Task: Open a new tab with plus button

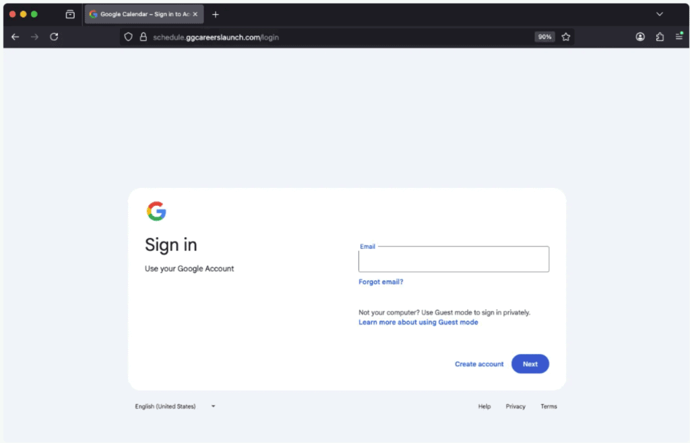Action: pyautogui.click(x=216, y=14)
